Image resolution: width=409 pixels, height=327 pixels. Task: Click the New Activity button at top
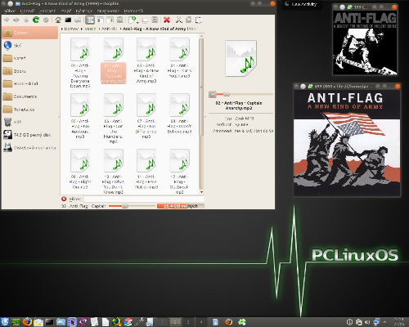pos(301,4)
